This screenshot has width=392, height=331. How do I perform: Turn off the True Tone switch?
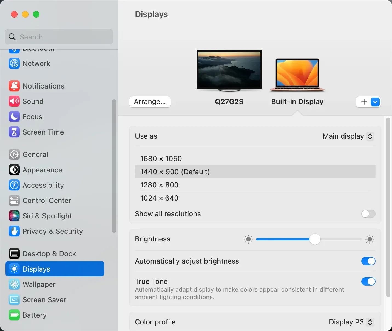click(x=368, y=281)
